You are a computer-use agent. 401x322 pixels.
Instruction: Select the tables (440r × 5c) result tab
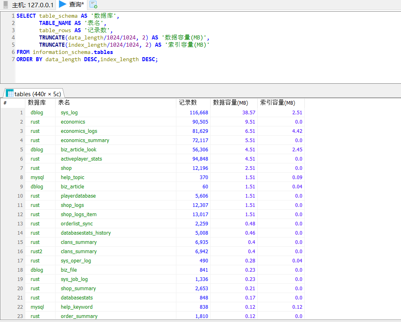(34, 94)
